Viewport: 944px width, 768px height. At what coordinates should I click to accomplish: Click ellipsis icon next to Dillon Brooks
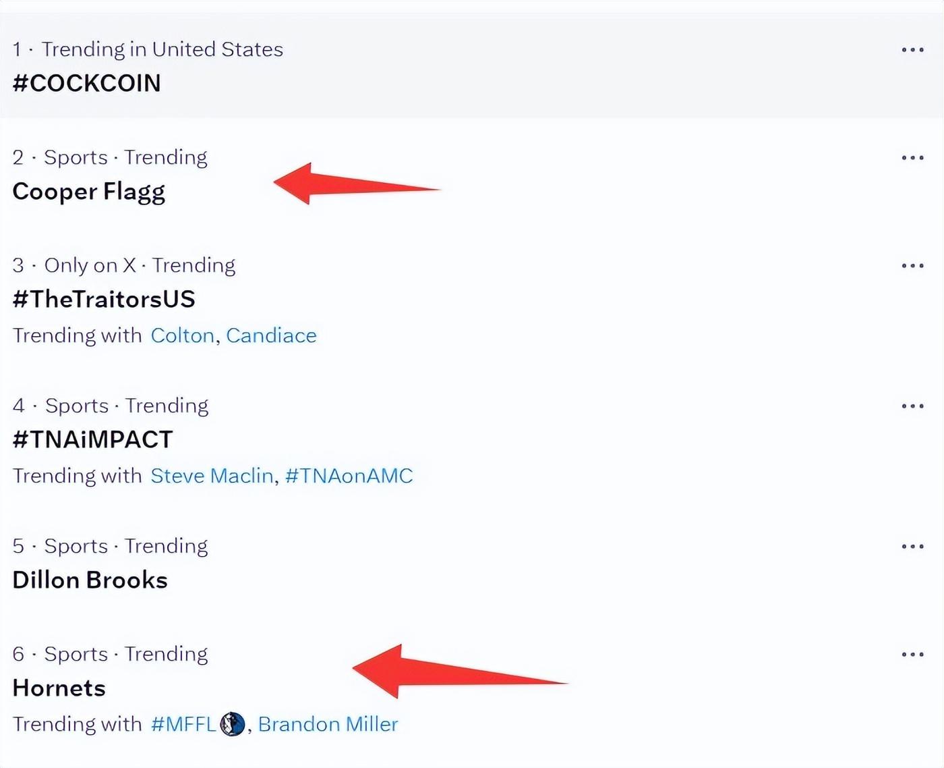point(912,547)
